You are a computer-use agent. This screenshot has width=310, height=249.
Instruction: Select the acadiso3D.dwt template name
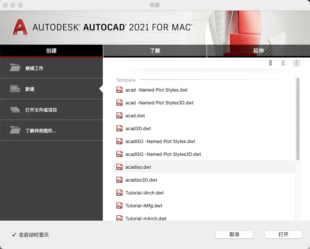pyautogui.click(x=141, y=180)
